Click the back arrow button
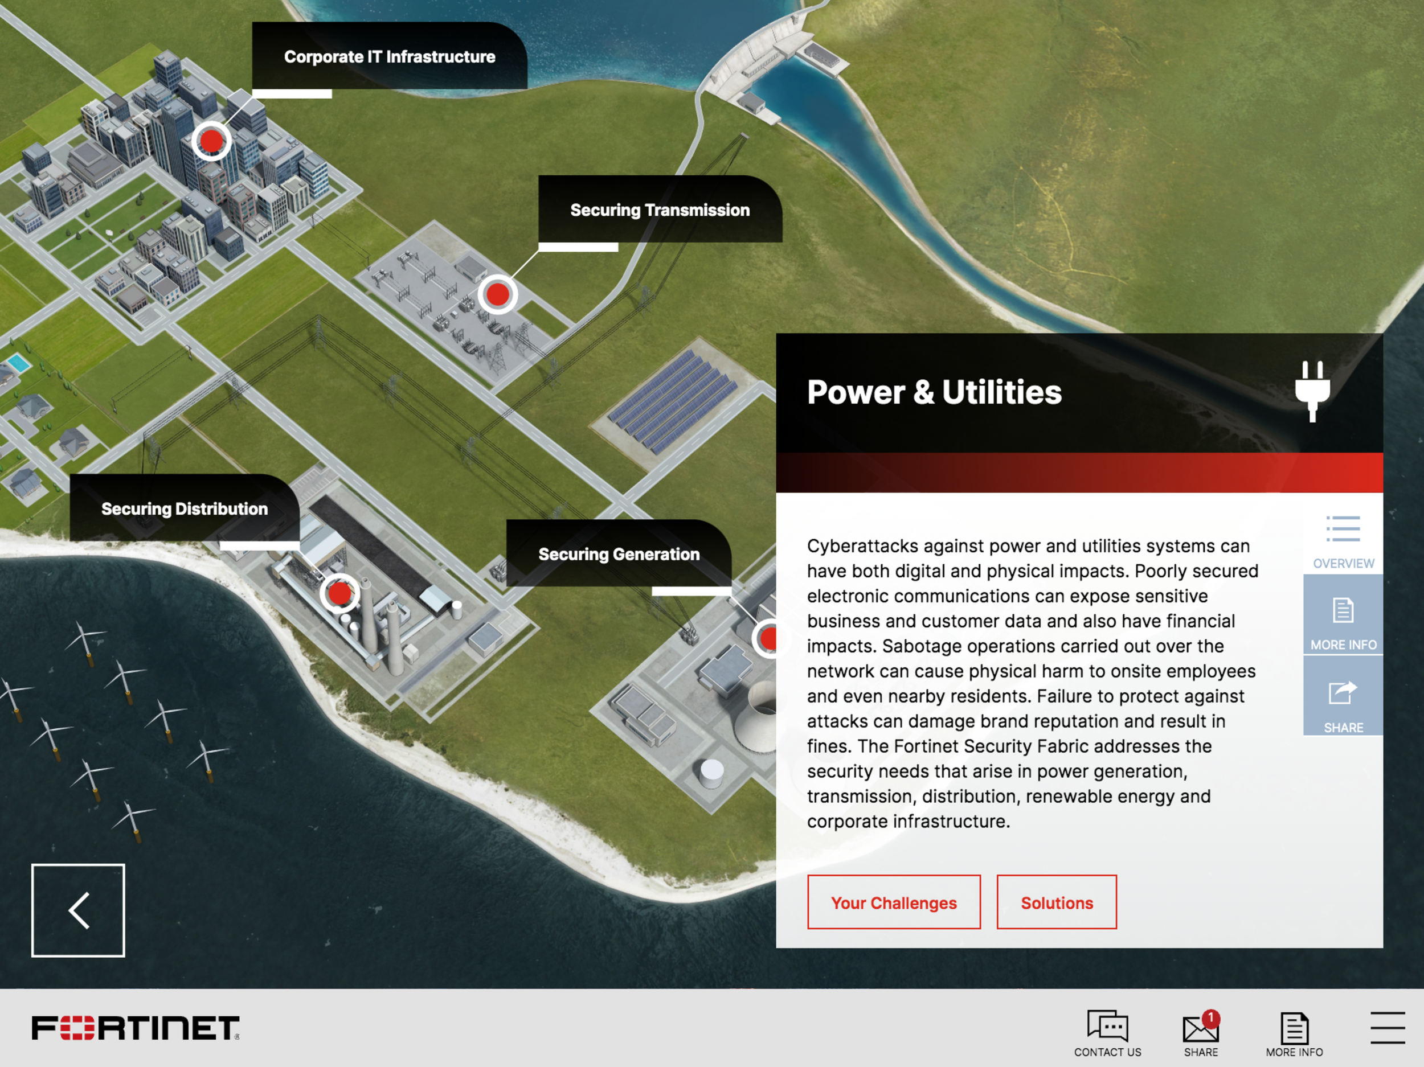Viewport: 1424px width, 1067px height. pyautogui.click(x=78, y=910)
